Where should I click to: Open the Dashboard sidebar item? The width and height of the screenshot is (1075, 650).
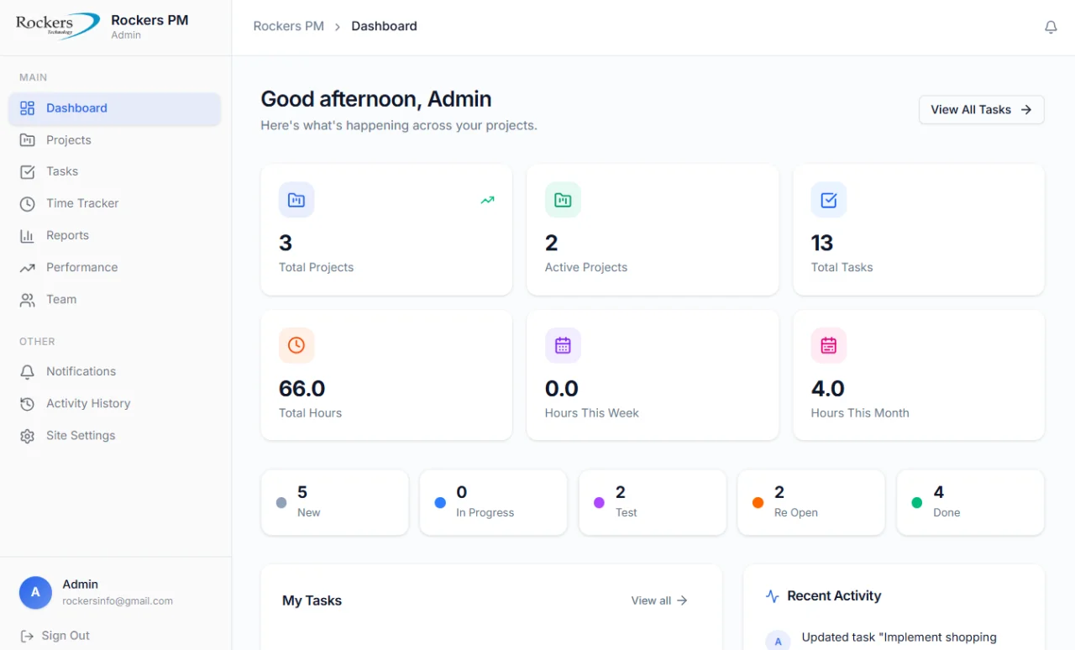click(x=114, y=108)
